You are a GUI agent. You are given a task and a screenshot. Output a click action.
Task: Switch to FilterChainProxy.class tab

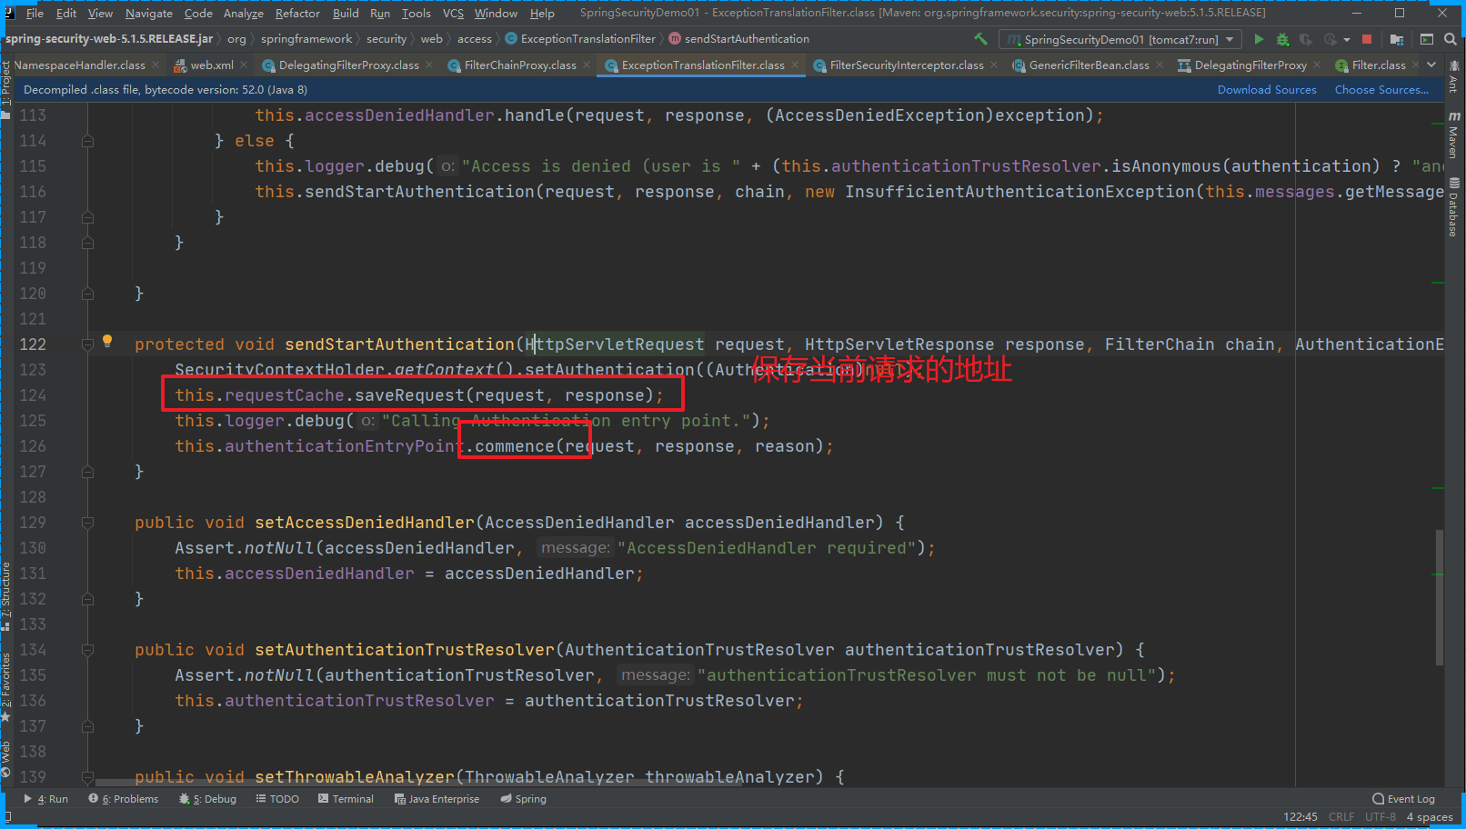[x=520, y=65]
